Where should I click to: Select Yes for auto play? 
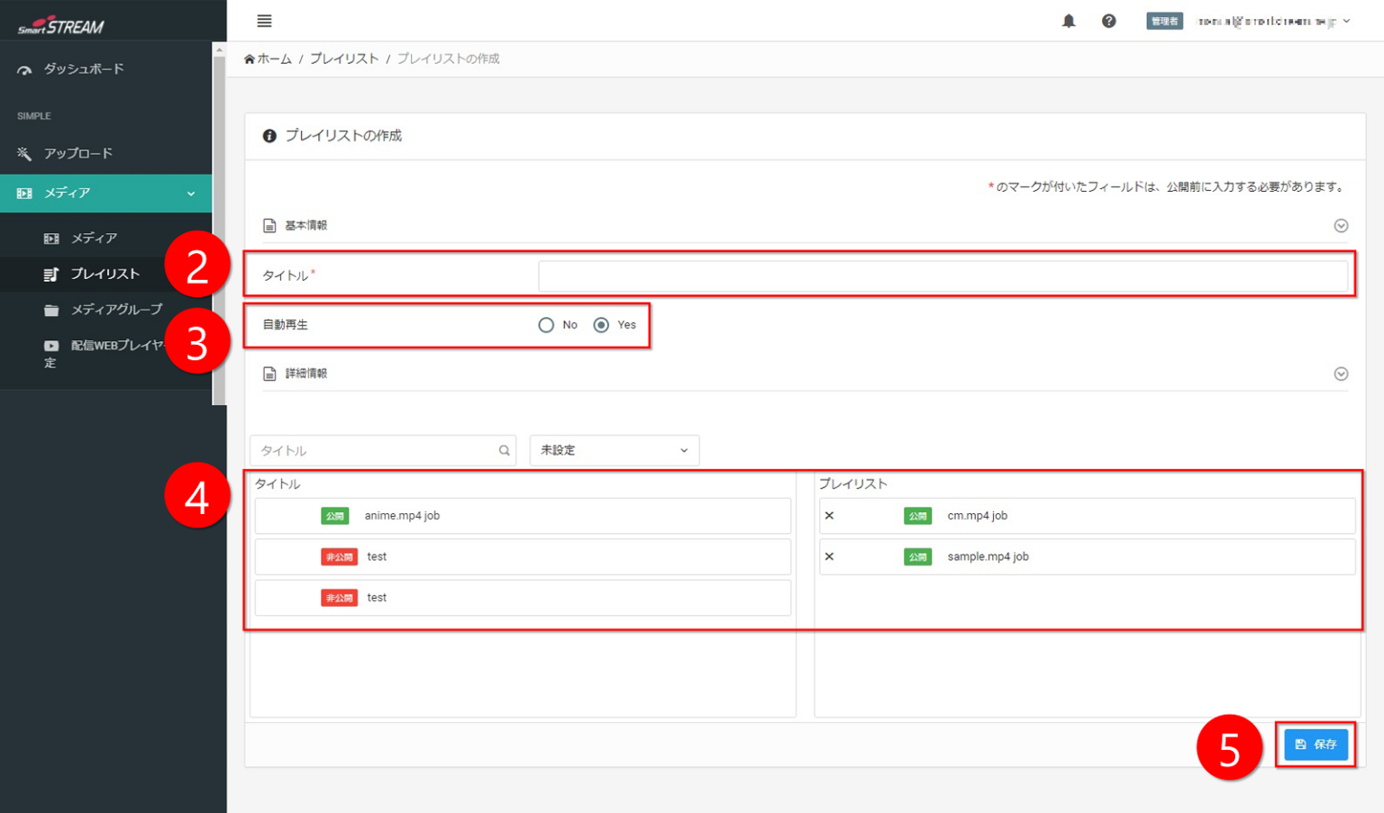[601, 325]
